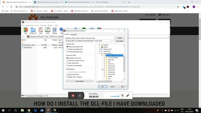Expand the DevTools folder node
This screenshot has height=113, width=201.
(x=104, y=60)
